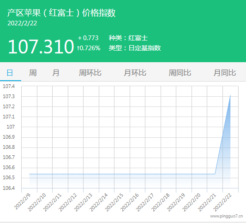This screenshot has width=246, height=223.
Task: Click the +0.773 change value
Action: tap(88, 38)
